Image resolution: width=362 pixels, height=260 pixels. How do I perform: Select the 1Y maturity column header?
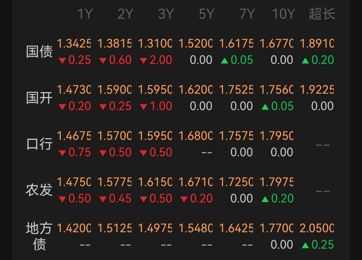(x=85, y=14)
